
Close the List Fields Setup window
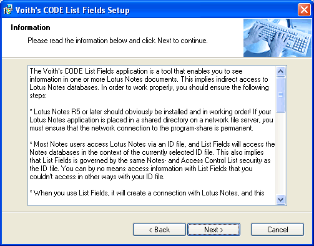(x=304, y=10)
